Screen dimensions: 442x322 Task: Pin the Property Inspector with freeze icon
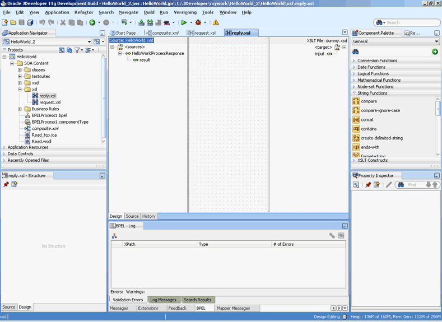(x=368, y=185)
